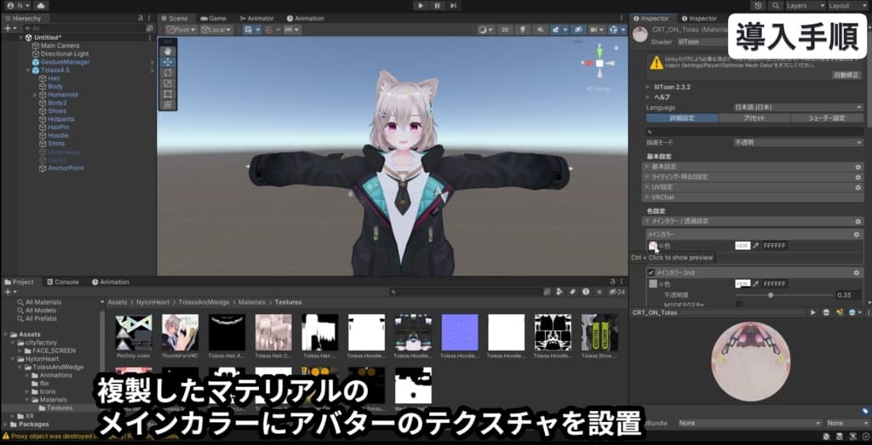Screen dimensions: 872x445
Task: Switch to the Animation tab beside Animator
Action: pyautogui.click(x=306, y=19)
